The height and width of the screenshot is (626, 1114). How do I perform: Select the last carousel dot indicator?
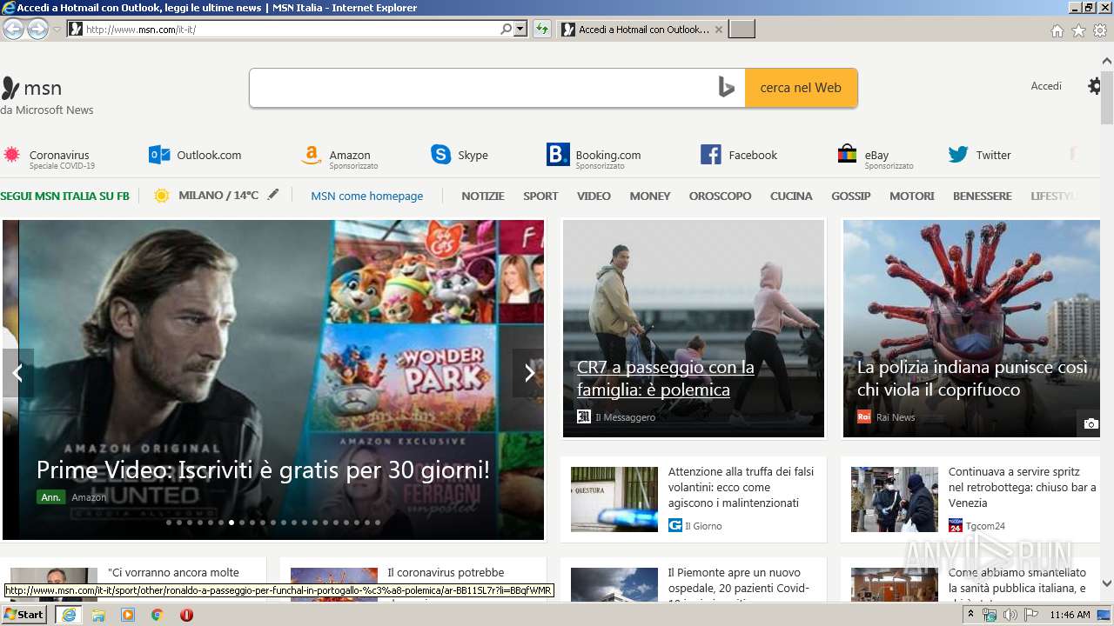[378, 523]
